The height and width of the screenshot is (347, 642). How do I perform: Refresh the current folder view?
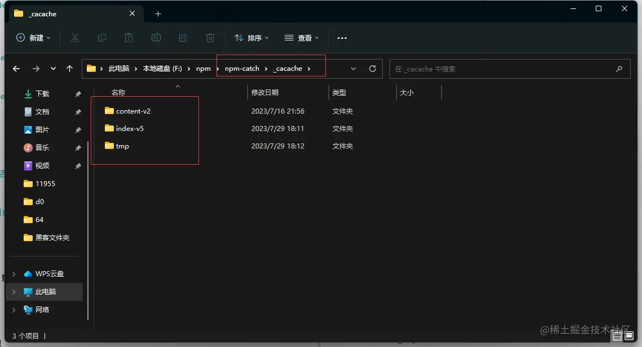click(x=372, y=69)
